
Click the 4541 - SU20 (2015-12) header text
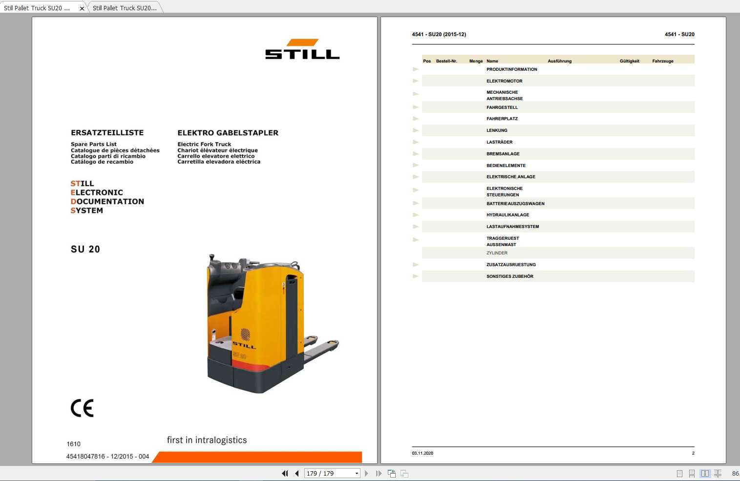(439, 34)
